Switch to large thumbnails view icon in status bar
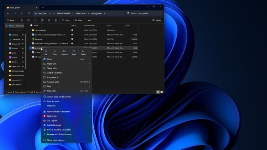This screenshot has width=267, height=150. point(162,92)
